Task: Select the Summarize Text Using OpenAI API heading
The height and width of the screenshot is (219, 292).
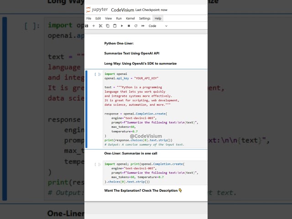Action: (132, 53)
